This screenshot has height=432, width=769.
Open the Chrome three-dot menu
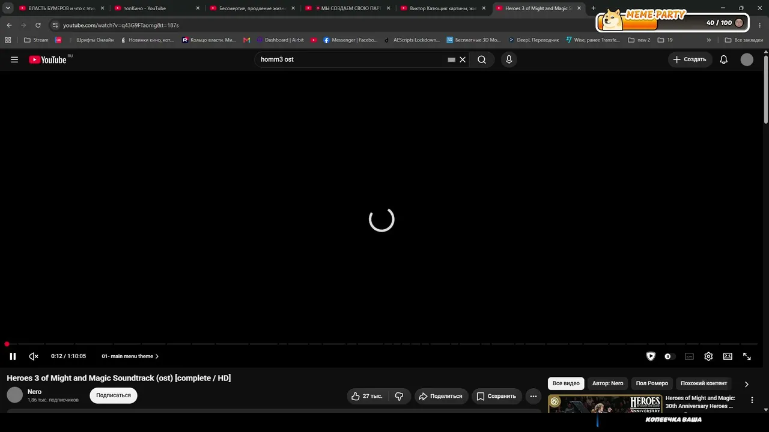pos(760,25)
